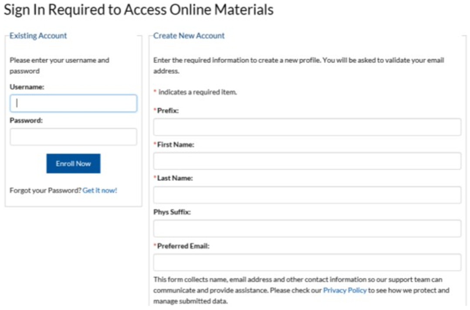Image resolution: width=470 pixels, height=310 pixels.
Task: Click the 'Preferred Email:' label
Action: [183, 246]
